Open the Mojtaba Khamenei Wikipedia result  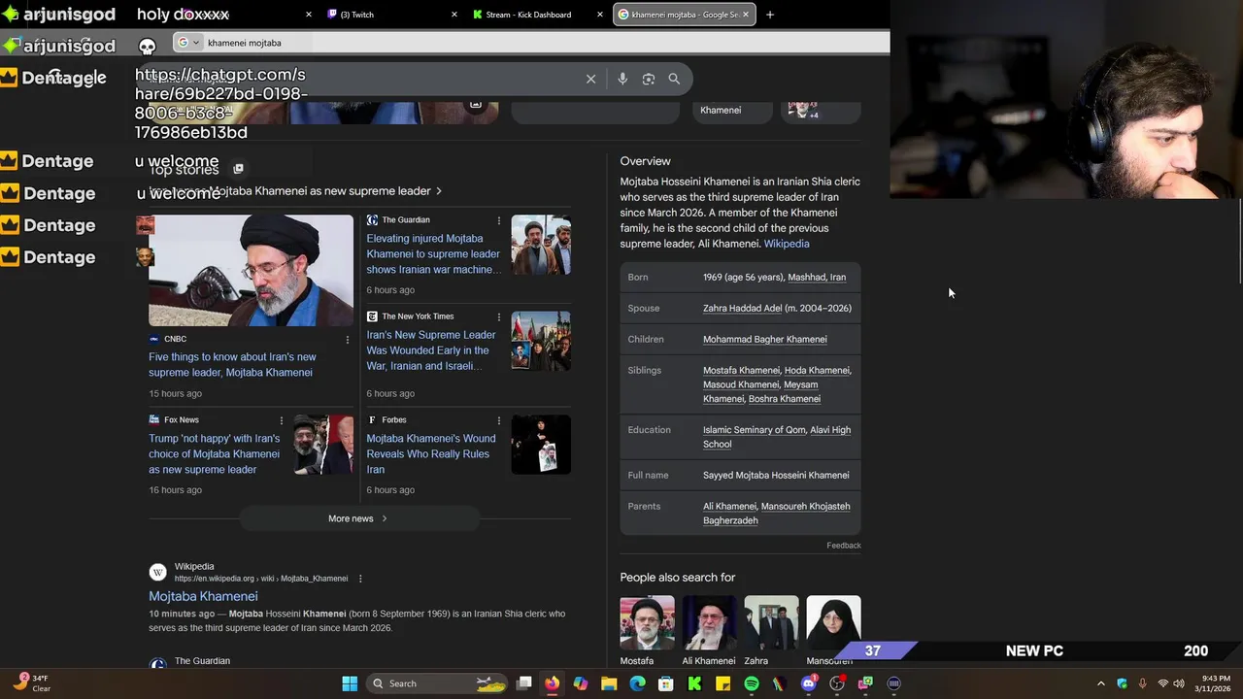[203, 596]
